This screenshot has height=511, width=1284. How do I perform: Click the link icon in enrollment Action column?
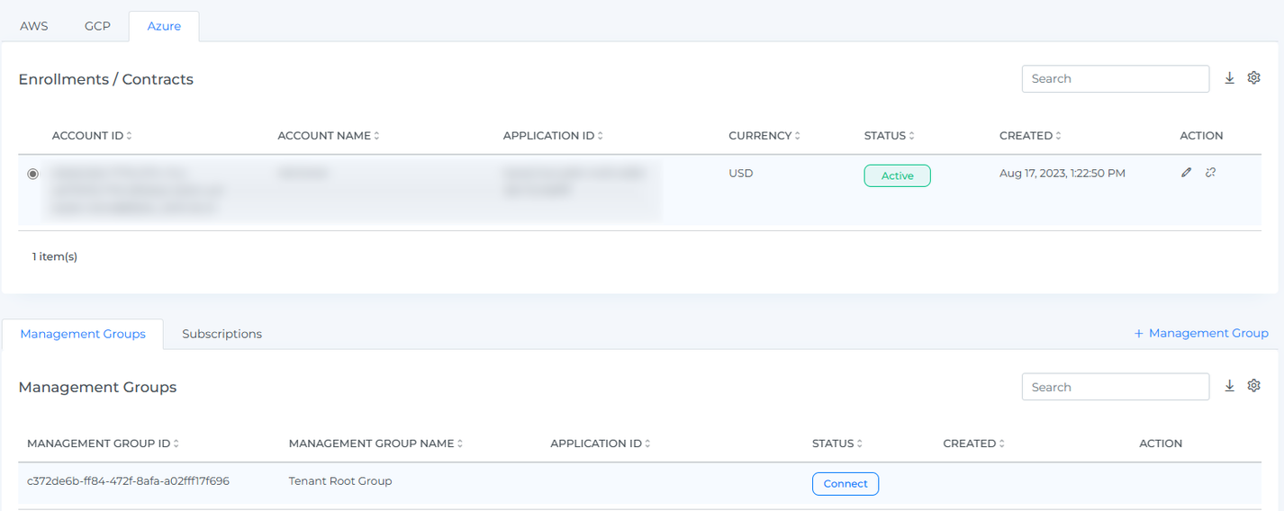[1211, 173]
